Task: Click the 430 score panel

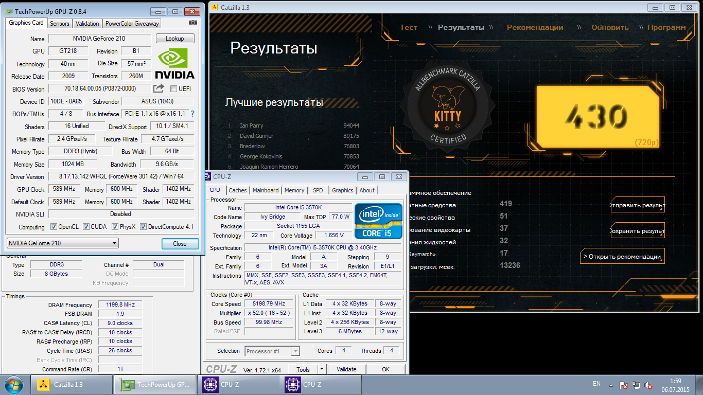Action: pyautogui.click(x=597, y=117)
